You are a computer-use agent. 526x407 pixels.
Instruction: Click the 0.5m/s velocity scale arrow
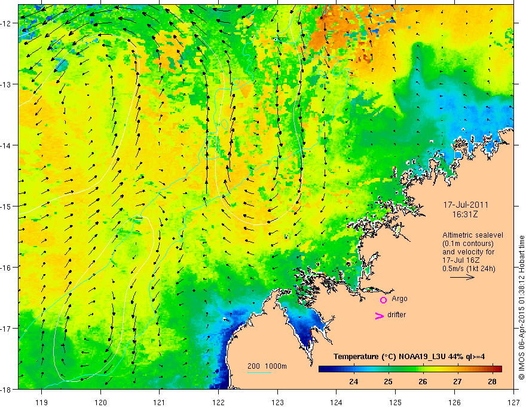(x=462, y=277)
